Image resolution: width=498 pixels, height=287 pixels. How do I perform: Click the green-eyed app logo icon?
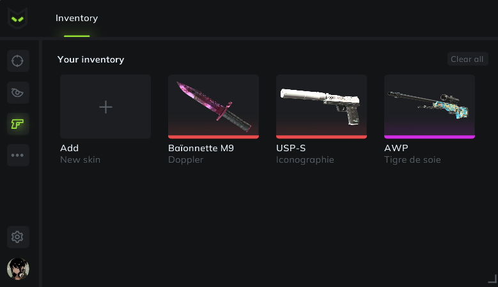tap(18, 18)
